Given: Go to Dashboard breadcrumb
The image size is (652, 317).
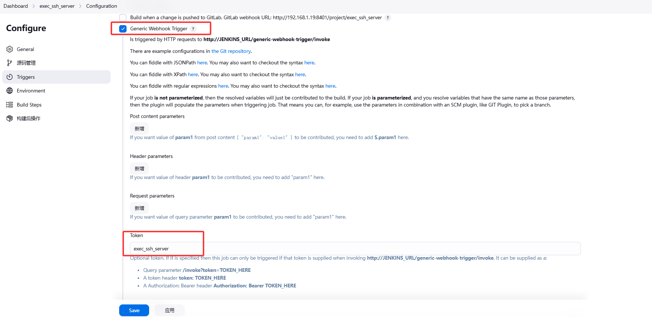Looking at the screenshot, I should coord(16,6).
